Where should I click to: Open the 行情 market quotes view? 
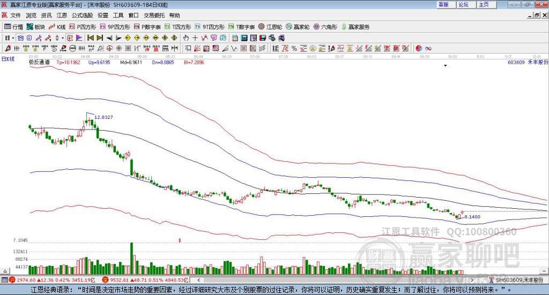click(13, 27)
